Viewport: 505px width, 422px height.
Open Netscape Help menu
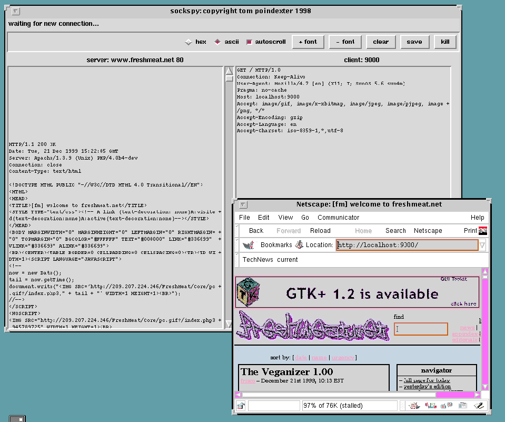coord(477,218)
